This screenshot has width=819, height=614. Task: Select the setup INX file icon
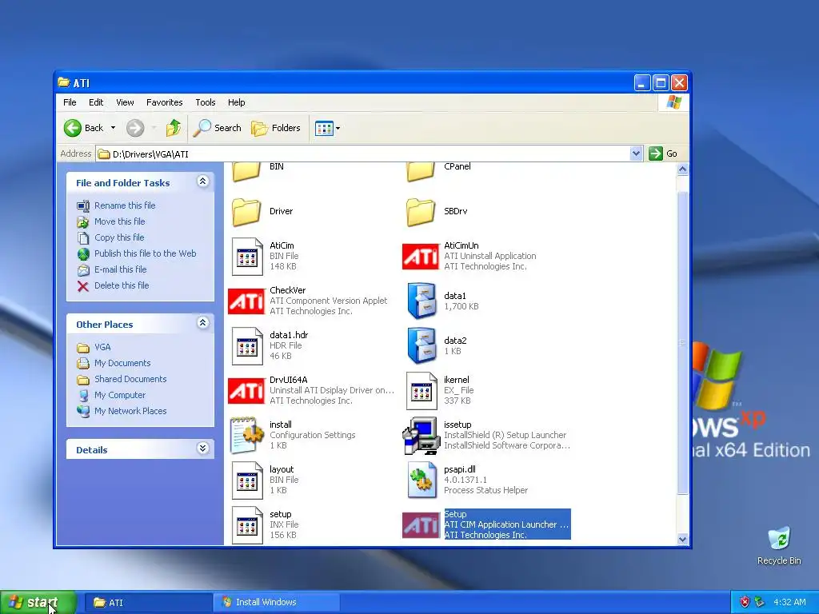click(247, 525)
